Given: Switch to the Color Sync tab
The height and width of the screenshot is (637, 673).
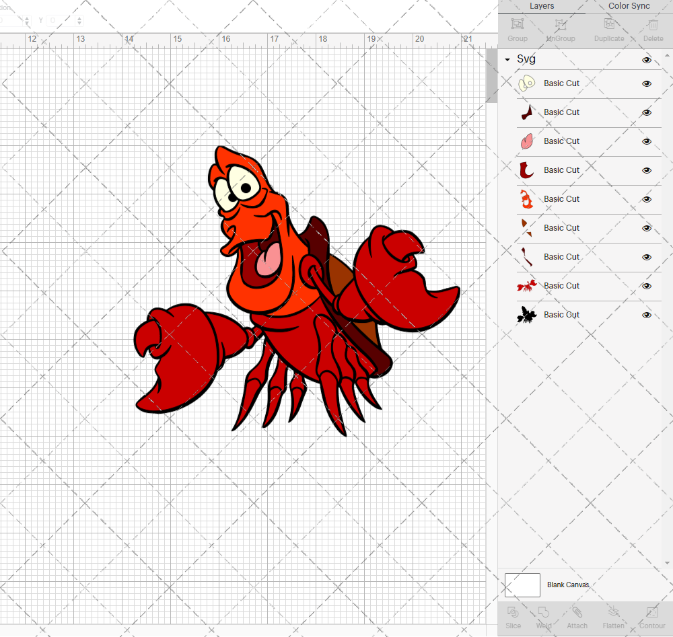Looking at the screenshot, I should [x=629, y=6].
